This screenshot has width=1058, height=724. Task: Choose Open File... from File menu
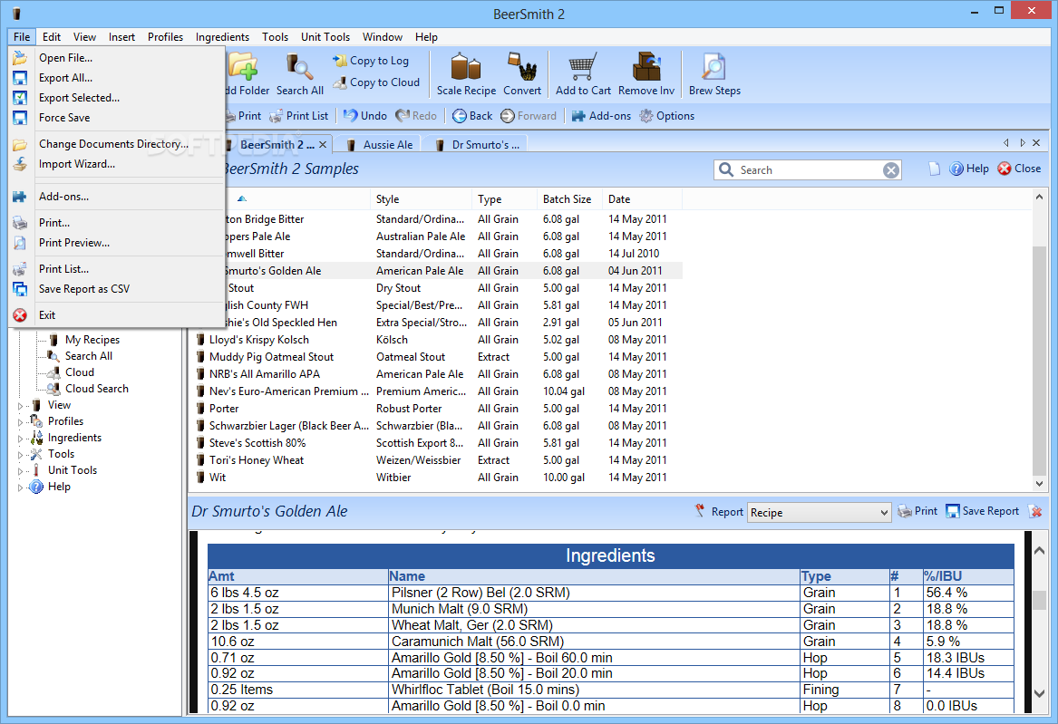tap(117, 58)
